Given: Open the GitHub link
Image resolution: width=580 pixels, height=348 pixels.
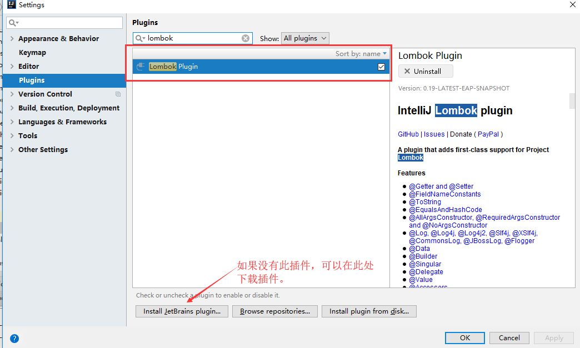Looking at the screenshot, I should [408, 134].
